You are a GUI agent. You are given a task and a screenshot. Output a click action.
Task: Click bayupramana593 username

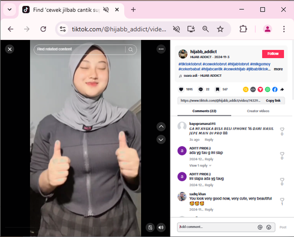[202, 124]
